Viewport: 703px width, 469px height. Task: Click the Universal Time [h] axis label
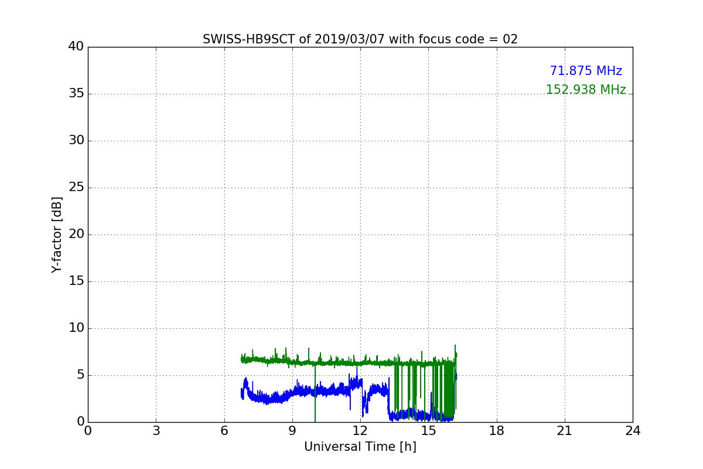(x=360, y=447)
